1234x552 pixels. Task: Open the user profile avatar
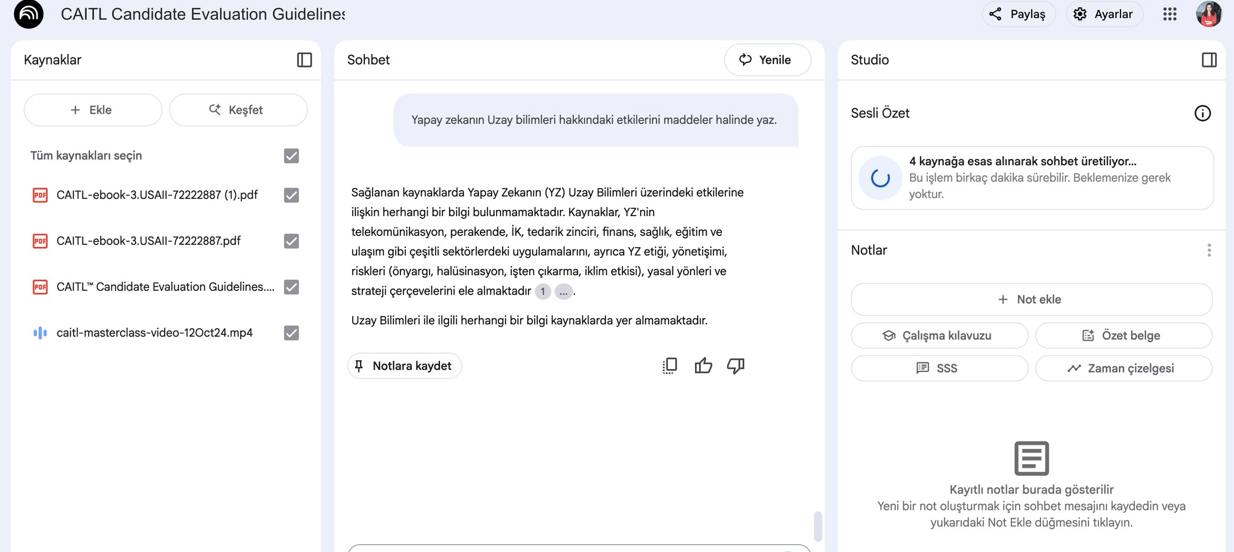point(1209,14)
